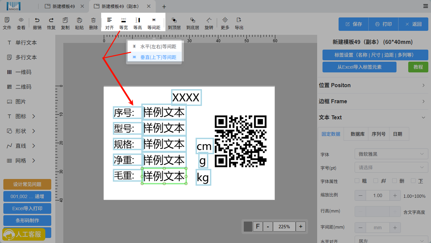Open the green 教程 tutorial button

(x=418, y=67)
